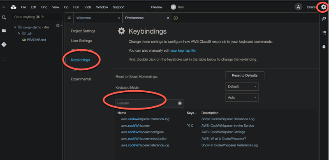This screenshot has height=160, width=329.
Task: Open the your keymap file link
Action: tap(183, 50)
